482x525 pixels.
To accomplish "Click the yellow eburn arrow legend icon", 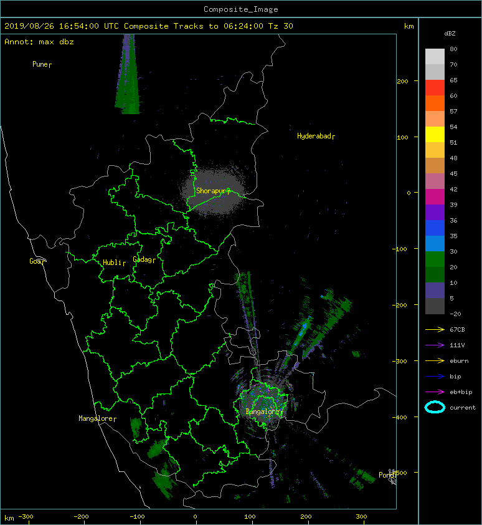I will 435,361.
